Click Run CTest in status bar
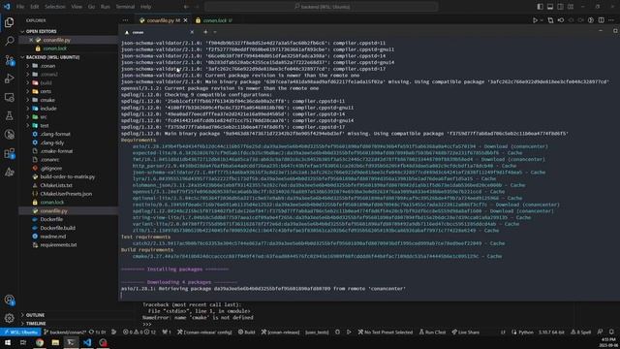 432,332
